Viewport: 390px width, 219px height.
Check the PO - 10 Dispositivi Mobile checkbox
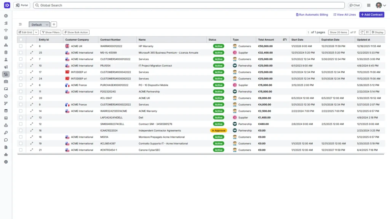[x=21, y=85]
